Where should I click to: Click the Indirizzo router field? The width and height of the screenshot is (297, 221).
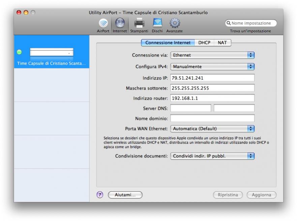(x=212, y=98)
